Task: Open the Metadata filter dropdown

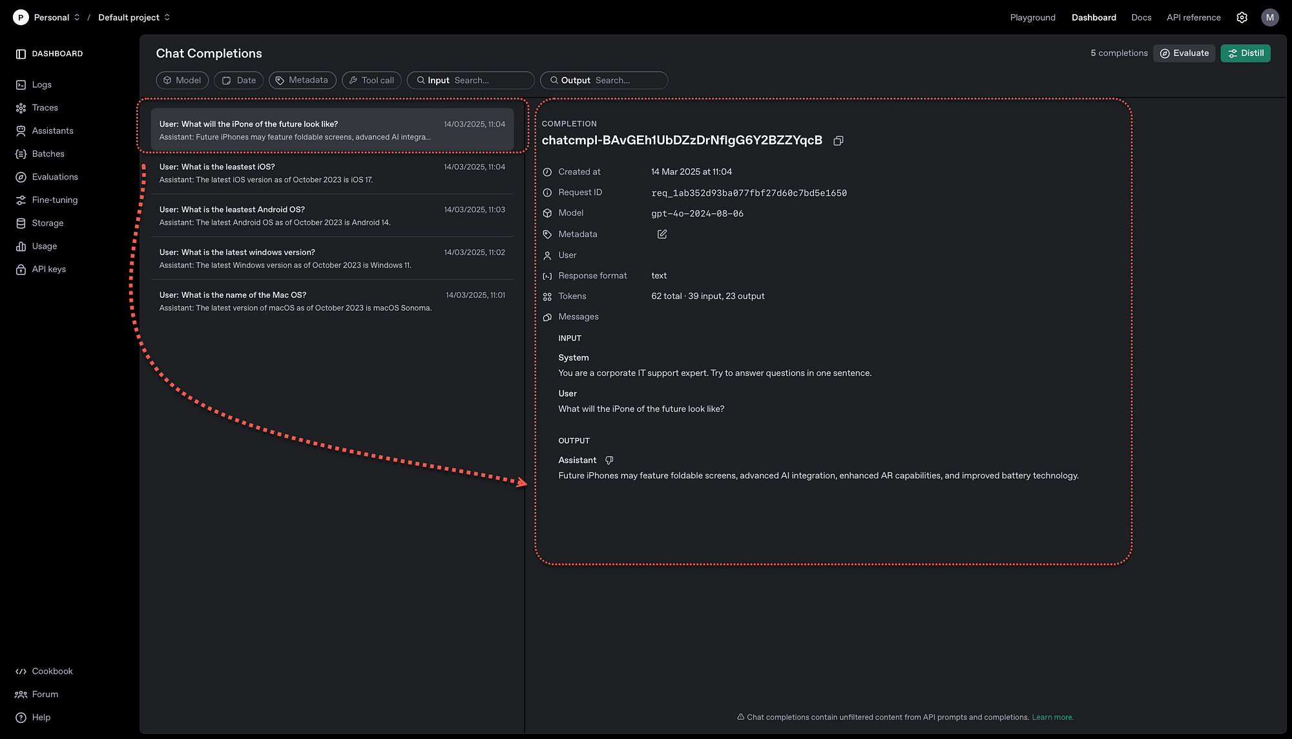Action: point(302,80)
